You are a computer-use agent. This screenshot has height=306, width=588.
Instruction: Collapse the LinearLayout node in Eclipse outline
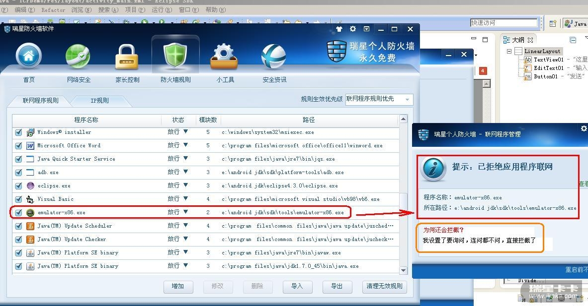click(509, 51)
